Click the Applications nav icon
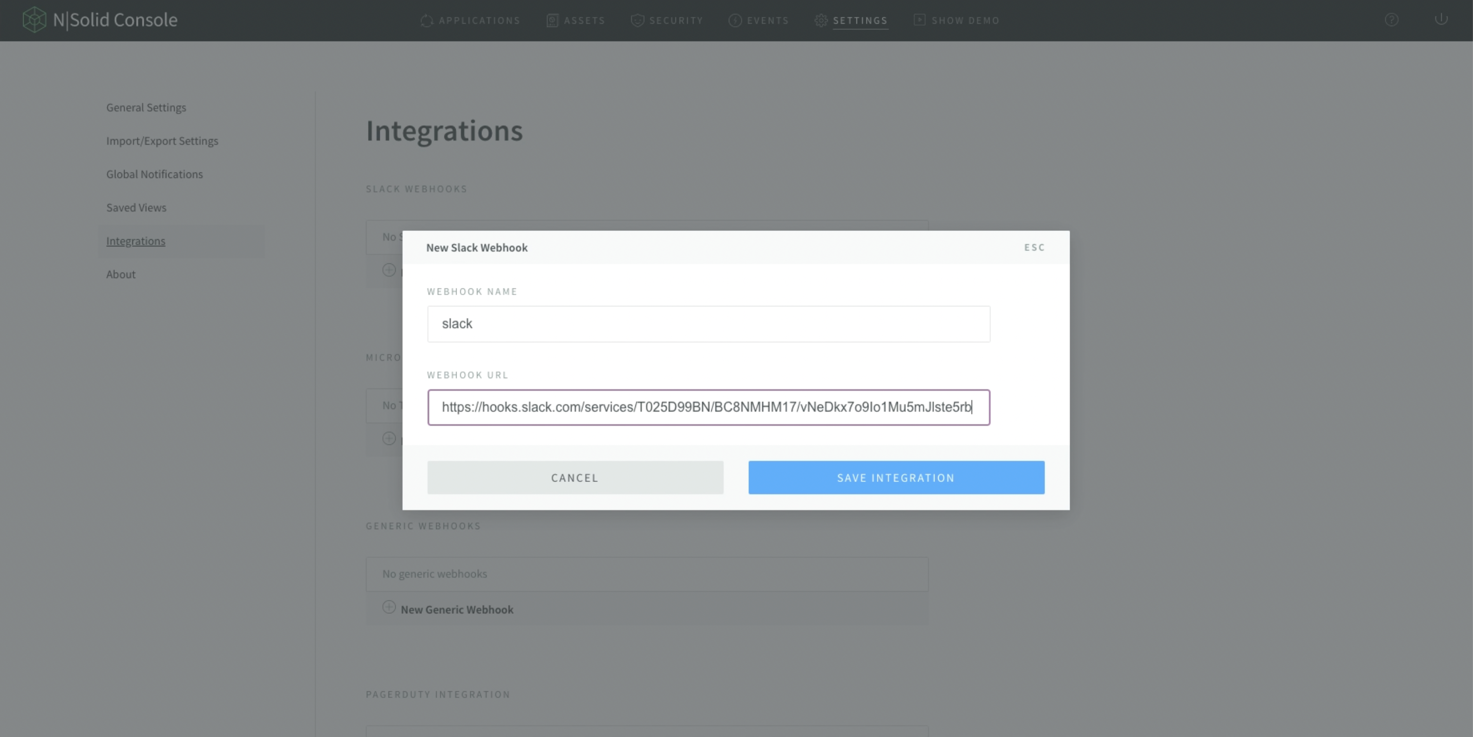Viewport: 1473px width, 737px height. [x=427, y=21]
